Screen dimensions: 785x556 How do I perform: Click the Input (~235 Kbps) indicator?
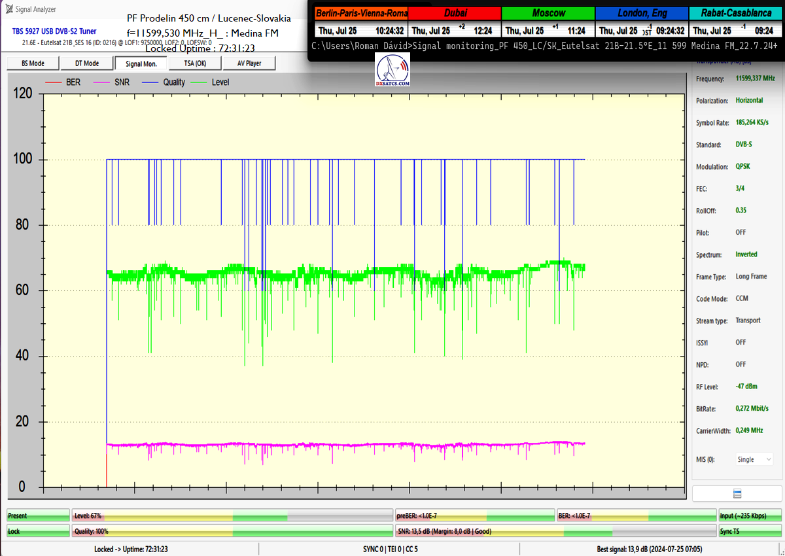click(x=750, y=516)
